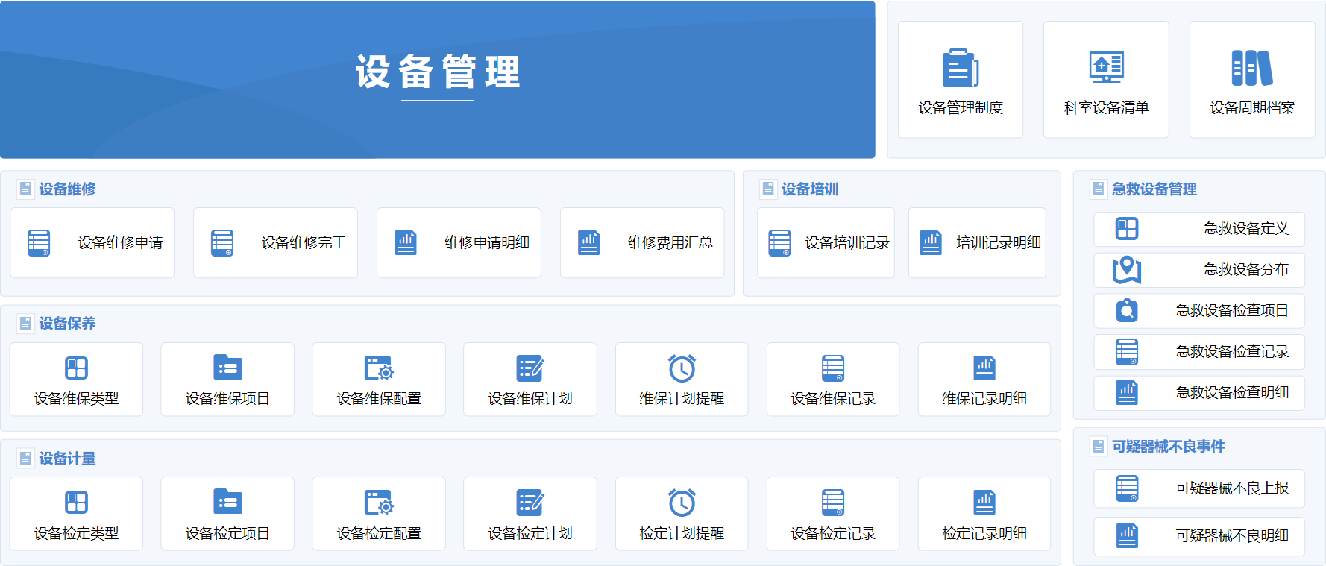Click the 设备维修申请 list icon
1326x566 pixels.
(x=39, y=243)
